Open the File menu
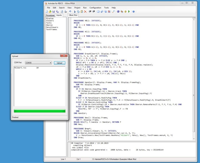Viewport: 200px width, 163px height. pos(48,8)
